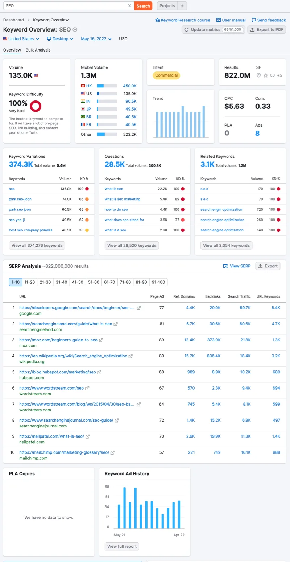
Task: Click the local pack pin icon under SF
Action: pyautogui.click(x=258, y=75)
